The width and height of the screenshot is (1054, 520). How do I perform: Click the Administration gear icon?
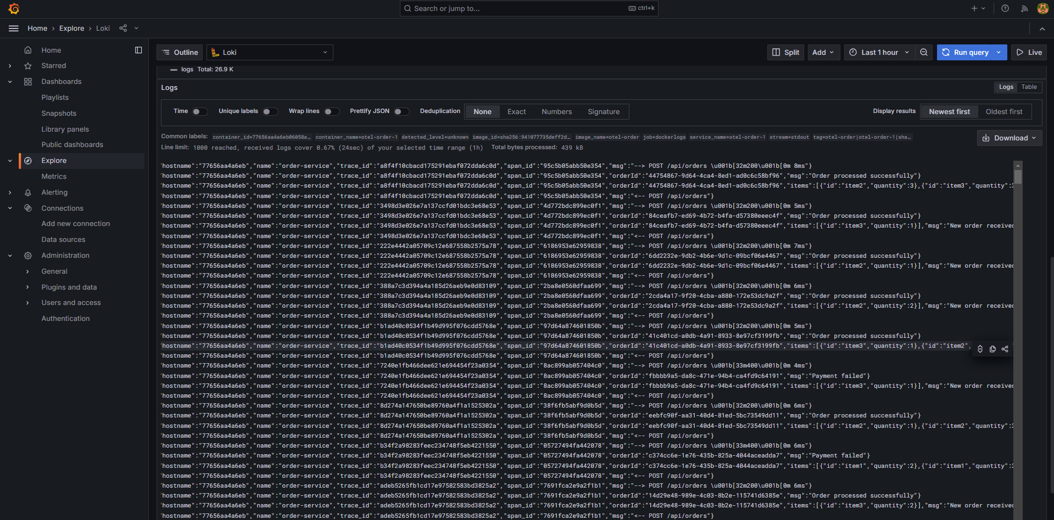tap(28, 256)
